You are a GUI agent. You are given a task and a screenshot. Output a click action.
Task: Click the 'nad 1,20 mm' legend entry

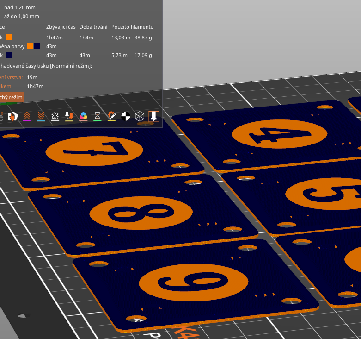20,7
